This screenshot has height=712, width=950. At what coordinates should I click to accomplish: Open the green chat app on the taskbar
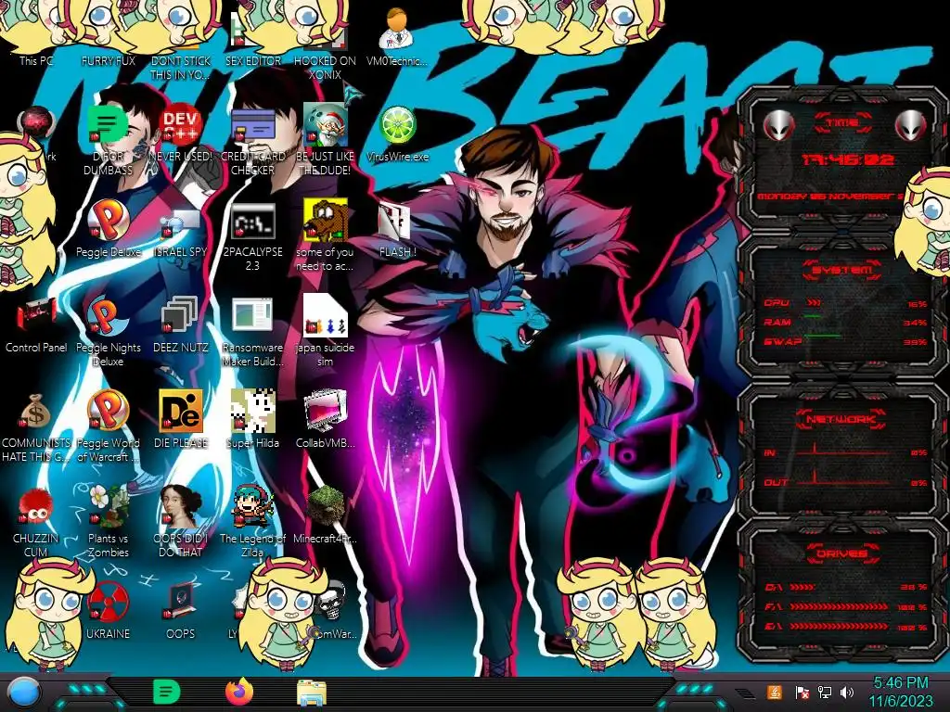click(166, 692)
